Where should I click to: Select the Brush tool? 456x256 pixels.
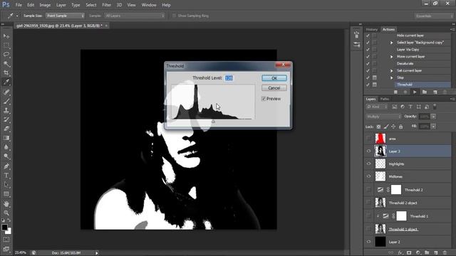point(6,101)
